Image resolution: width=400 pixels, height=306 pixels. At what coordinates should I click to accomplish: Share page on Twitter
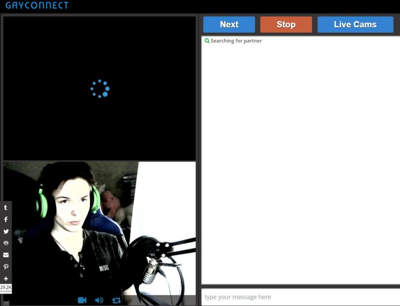pyautogui.click(x=6, y=231)
